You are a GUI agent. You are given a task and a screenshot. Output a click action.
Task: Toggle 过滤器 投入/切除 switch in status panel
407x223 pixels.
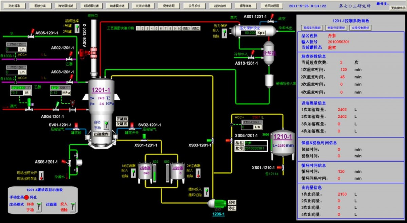pos(72,206)
